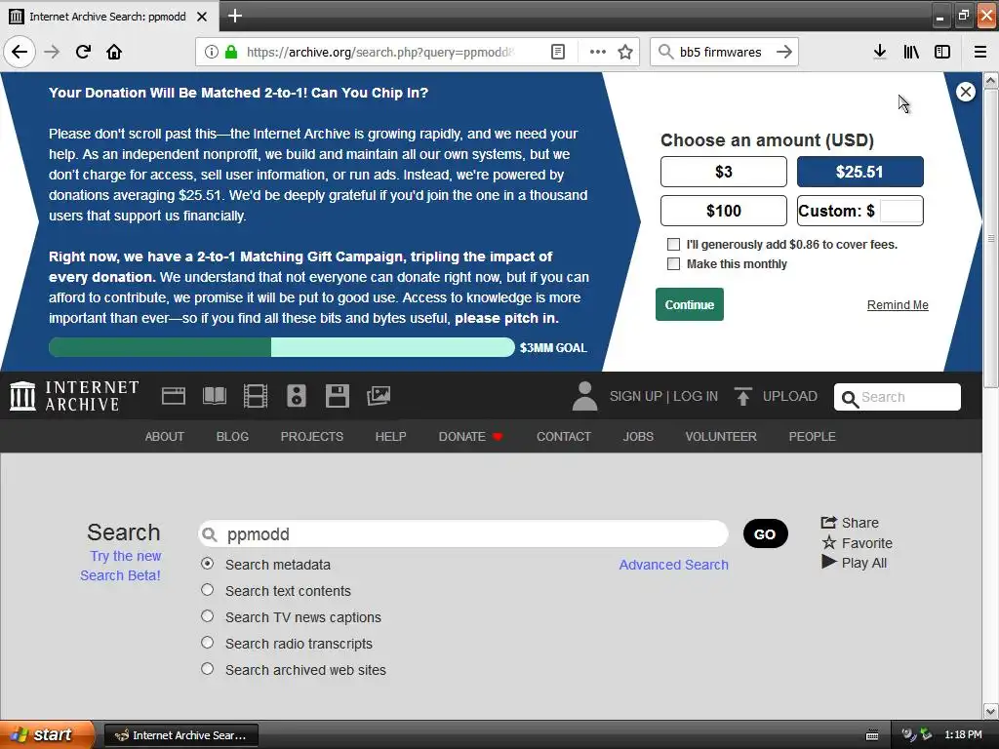999x749 pixels.
Task: Open the Web archive icon in navbar
Action: (x=174, y=396)
